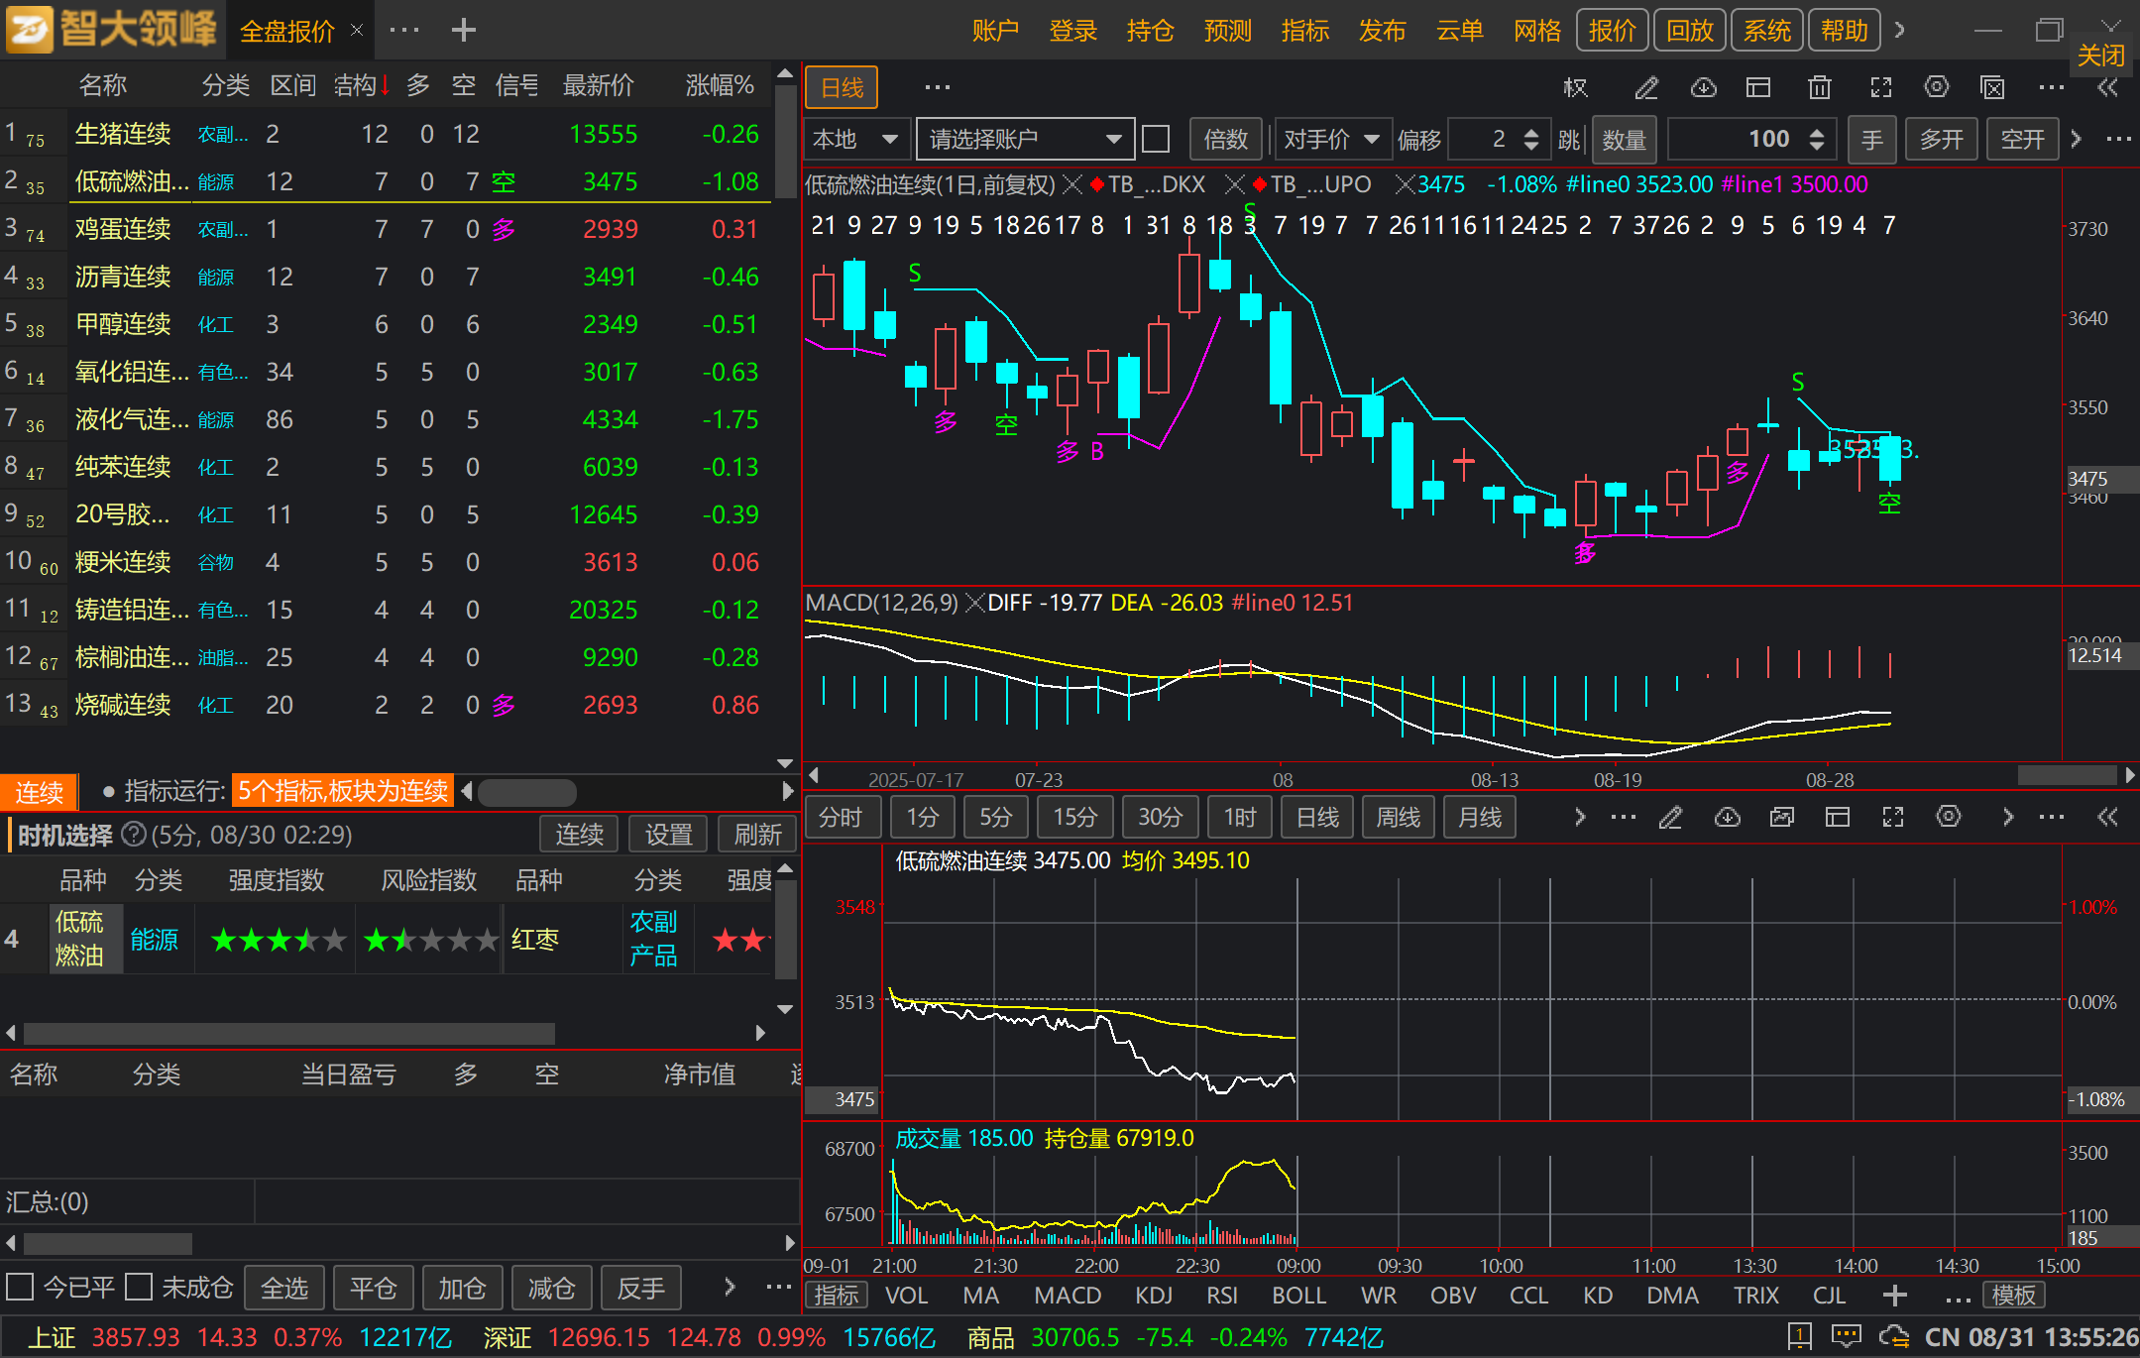This screenshot has width=2140, height=1358.
Task: Click the 多开 open long button
Action: click(1941, 139)
